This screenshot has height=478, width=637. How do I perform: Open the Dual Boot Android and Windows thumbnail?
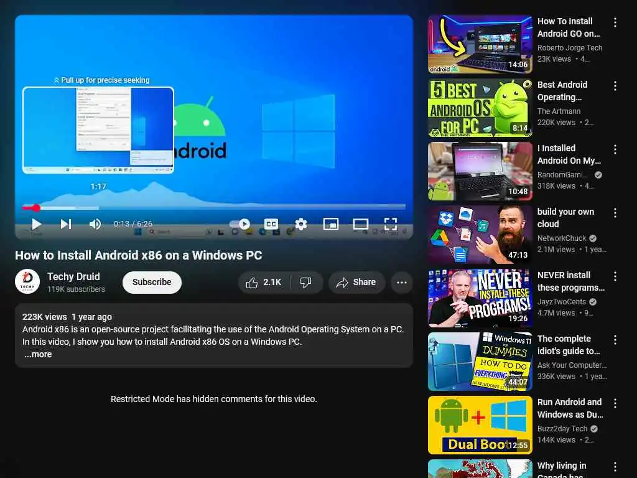coord(480,424)
